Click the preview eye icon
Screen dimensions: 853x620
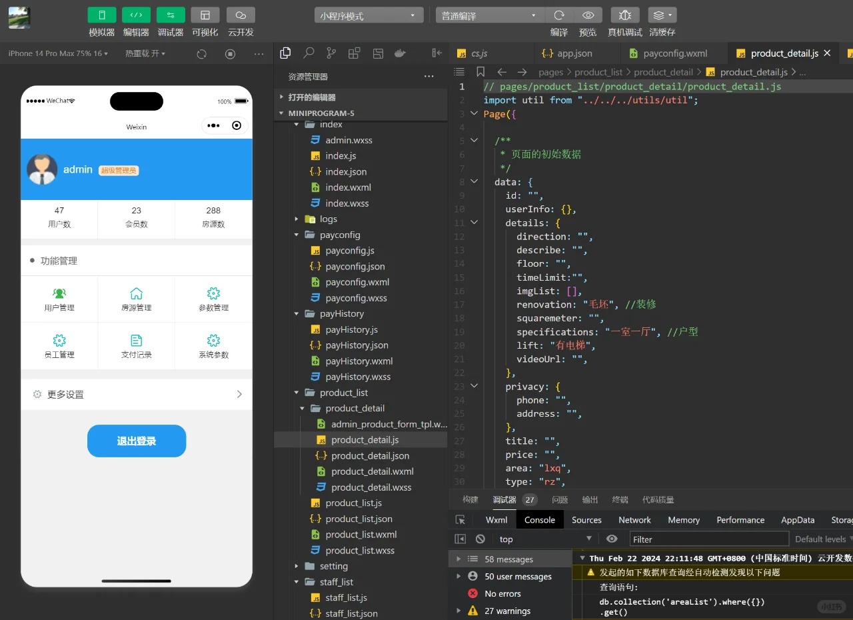pos(588,15)
